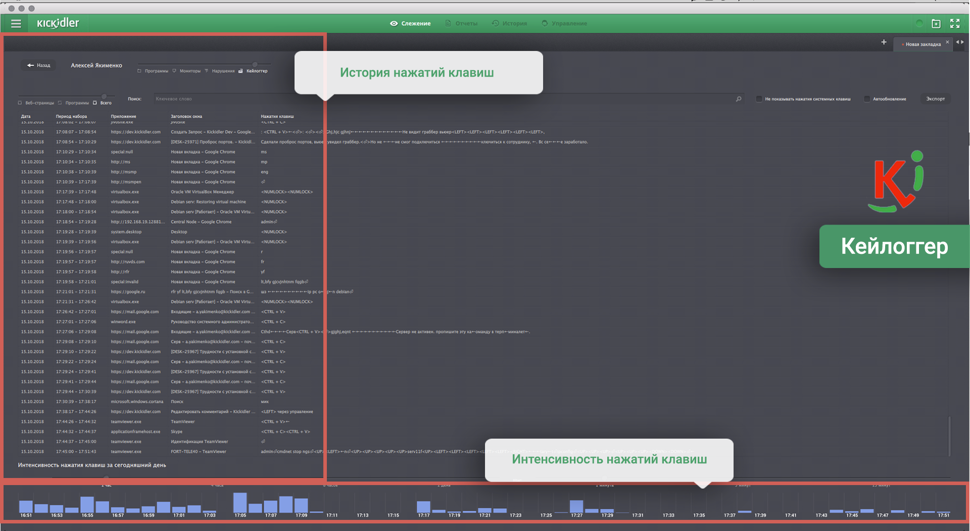Open the Управление tab

[564, 24]
